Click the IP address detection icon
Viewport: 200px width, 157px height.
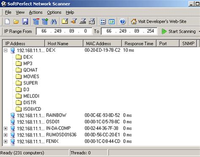[x=112, y=22]
